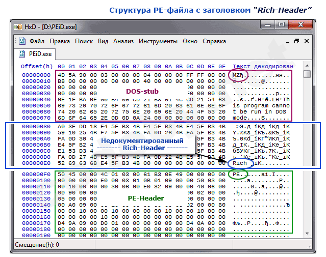Open the Окно menu

click(190, 41)
